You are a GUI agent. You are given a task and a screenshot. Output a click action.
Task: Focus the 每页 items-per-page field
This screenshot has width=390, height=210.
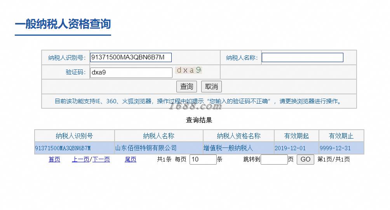(203, 160)
